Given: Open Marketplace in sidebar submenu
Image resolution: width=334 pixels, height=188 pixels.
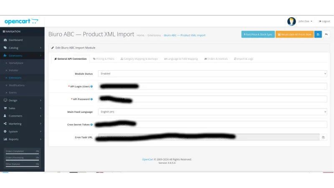Looking at the screenshot, I should tap(16, 63).
